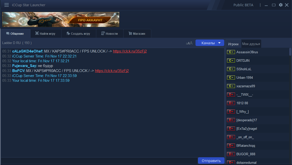Click the C- rank badge beside DRTDJIN
Screen dimensions: 292x165
231,60
